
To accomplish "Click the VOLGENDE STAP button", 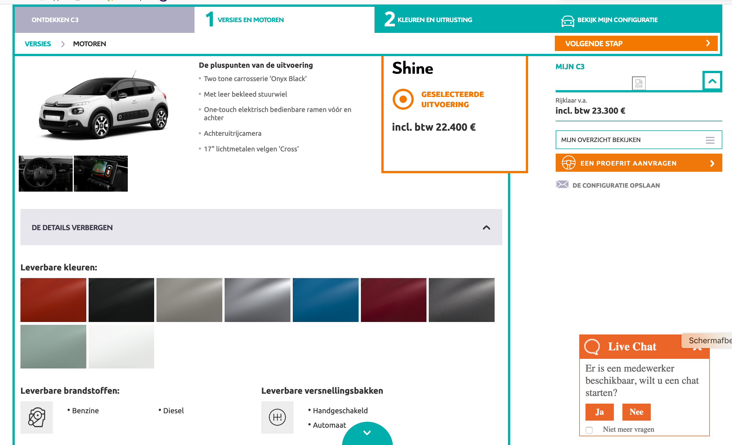I will tap(636, 43).
